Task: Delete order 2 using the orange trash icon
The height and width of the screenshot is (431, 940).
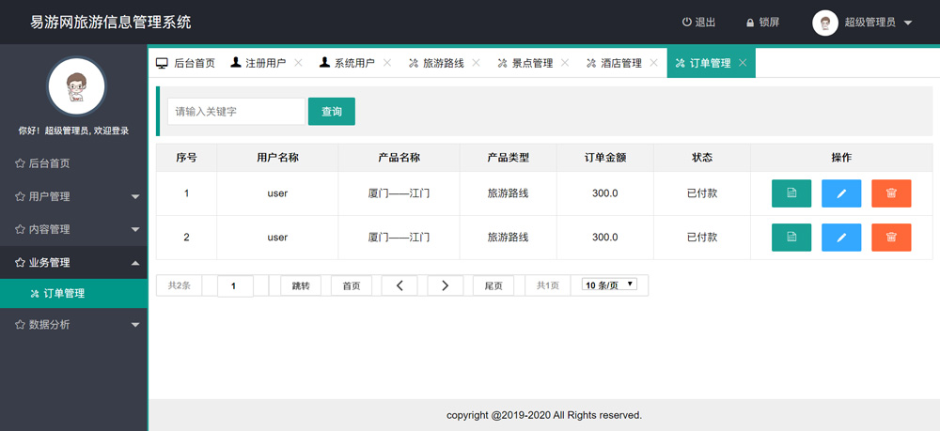Action: [x=891, y=238]
